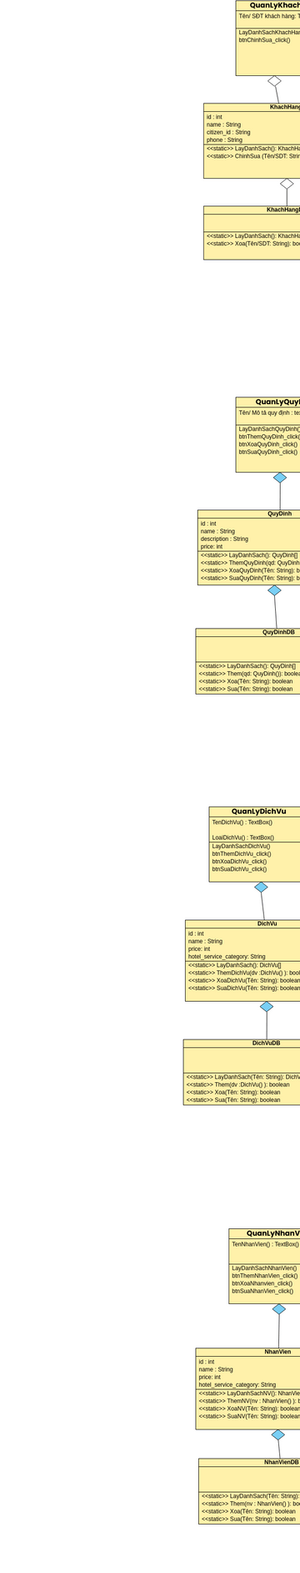300x1573 pixels.
Task: Click btnSuaDichVu_click() method
Action: (239, 868)
